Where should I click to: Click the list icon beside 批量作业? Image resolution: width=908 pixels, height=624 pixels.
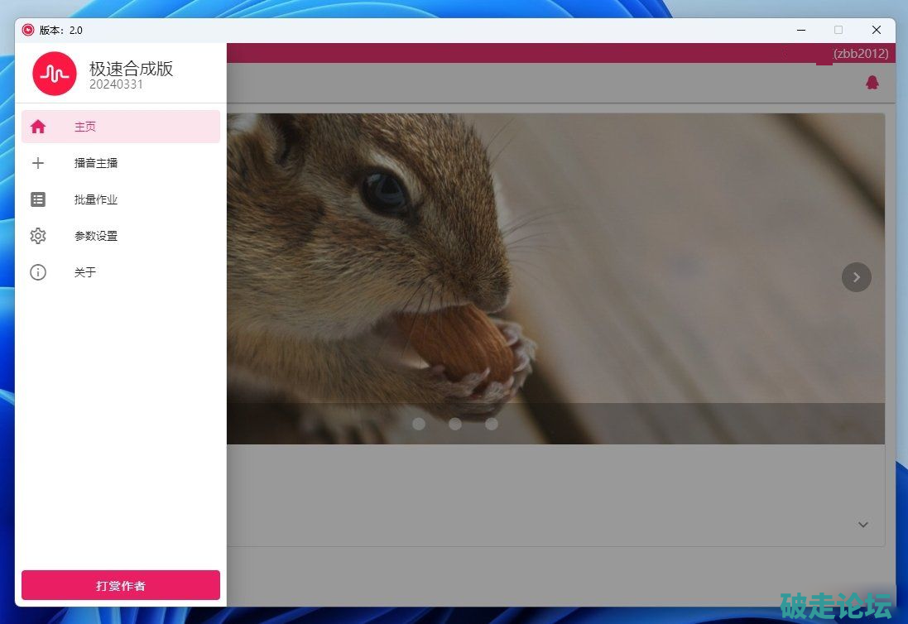(38, 199)
